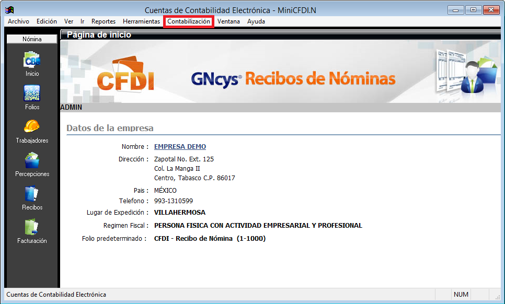This screenshot has height=304, width=505.
Task: Follow the EMPRESA DEMO link
Action: [x=180, y=146]
